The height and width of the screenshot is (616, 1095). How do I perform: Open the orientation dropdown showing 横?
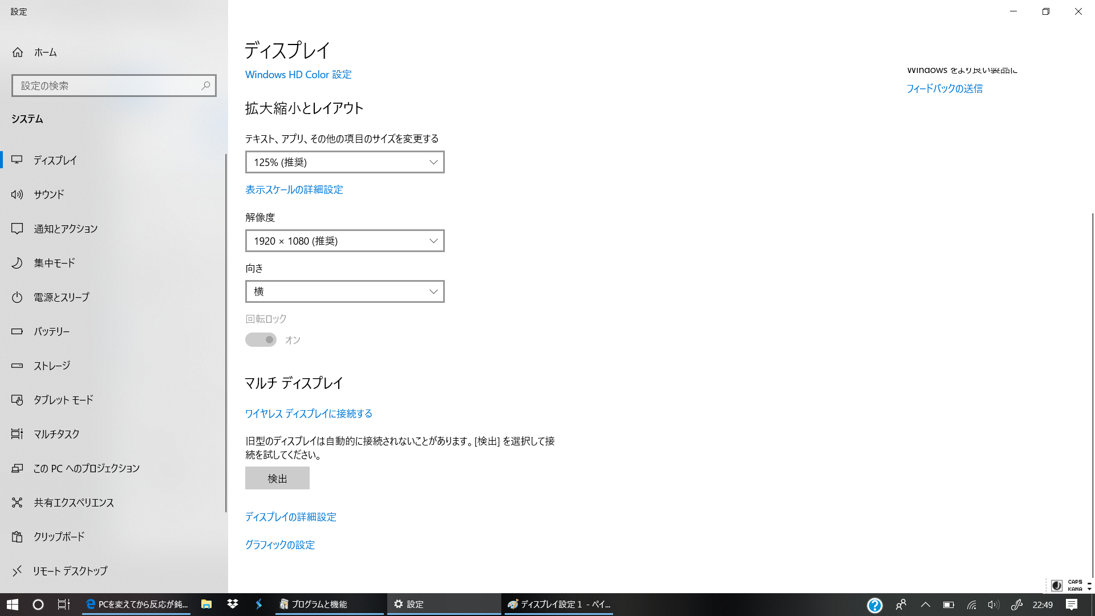point(344,291)
